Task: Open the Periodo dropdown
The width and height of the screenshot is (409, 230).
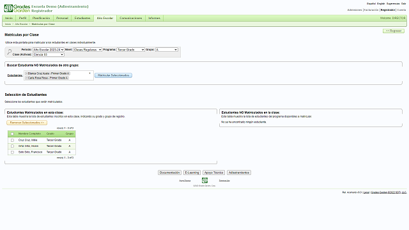Action: 49,50
